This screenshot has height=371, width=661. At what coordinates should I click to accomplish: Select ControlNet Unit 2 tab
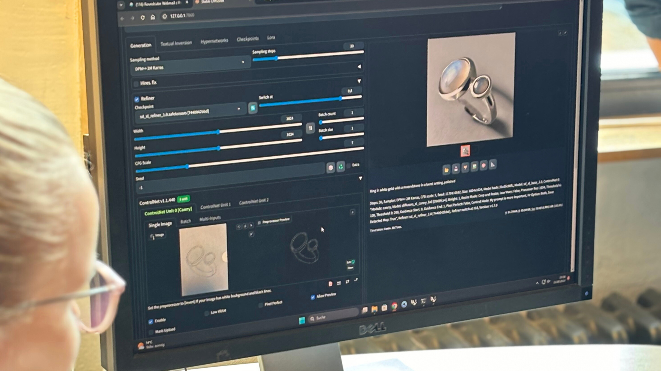point(254,202)
